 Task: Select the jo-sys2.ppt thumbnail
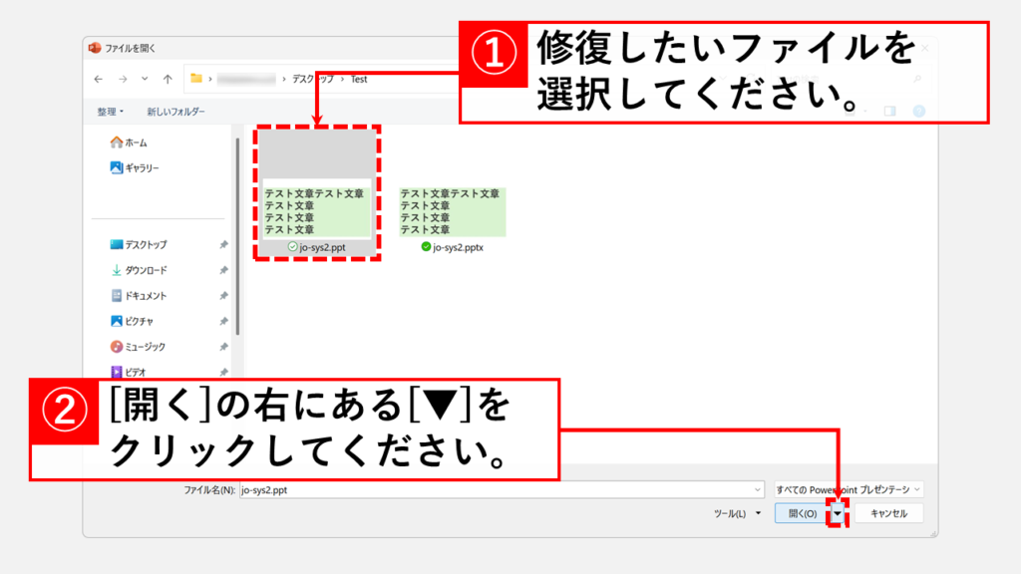click(x=317, y=192)
